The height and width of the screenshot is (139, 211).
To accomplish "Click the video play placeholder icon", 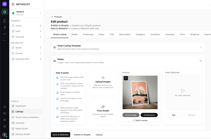I will (183, 91).
